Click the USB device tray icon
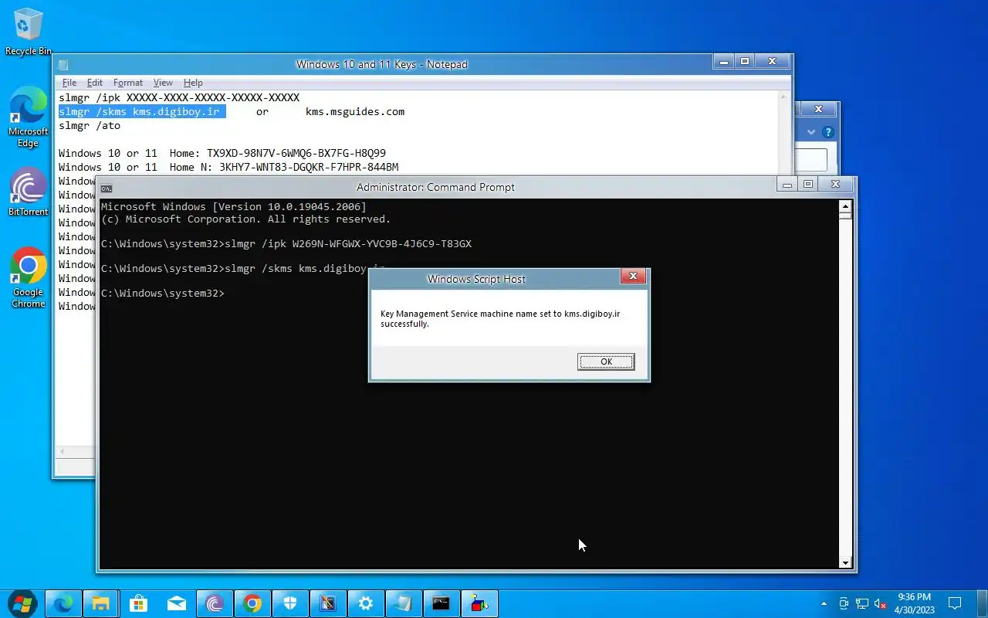Image resolution: width=988 pixels, height=618 pixels. click(x=844, y=603)
